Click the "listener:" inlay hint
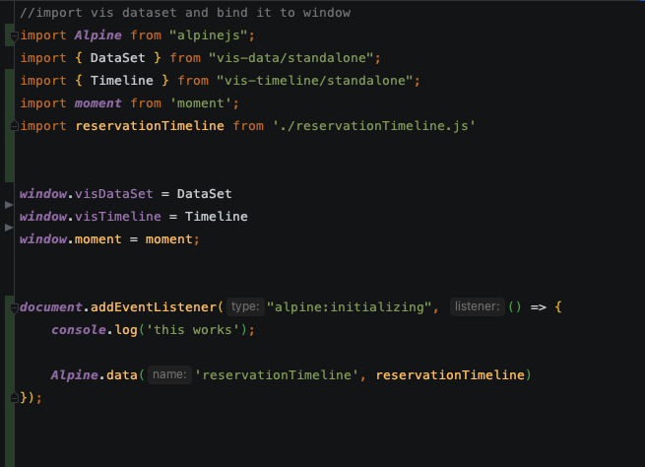 click(x=478, y=306)
